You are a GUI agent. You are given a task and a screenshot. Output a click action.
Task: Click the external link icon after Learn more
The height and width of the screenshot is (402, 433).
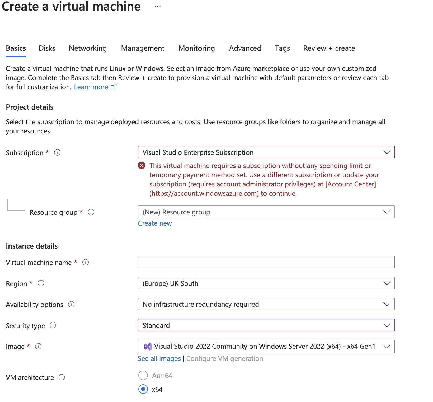[x=114, y=87]
